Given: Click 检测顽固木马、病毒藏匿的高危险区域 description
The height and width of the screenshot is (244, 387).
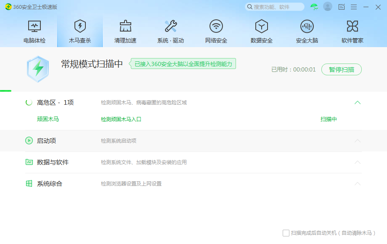Looking at the screenshot, I should point(143,103).
